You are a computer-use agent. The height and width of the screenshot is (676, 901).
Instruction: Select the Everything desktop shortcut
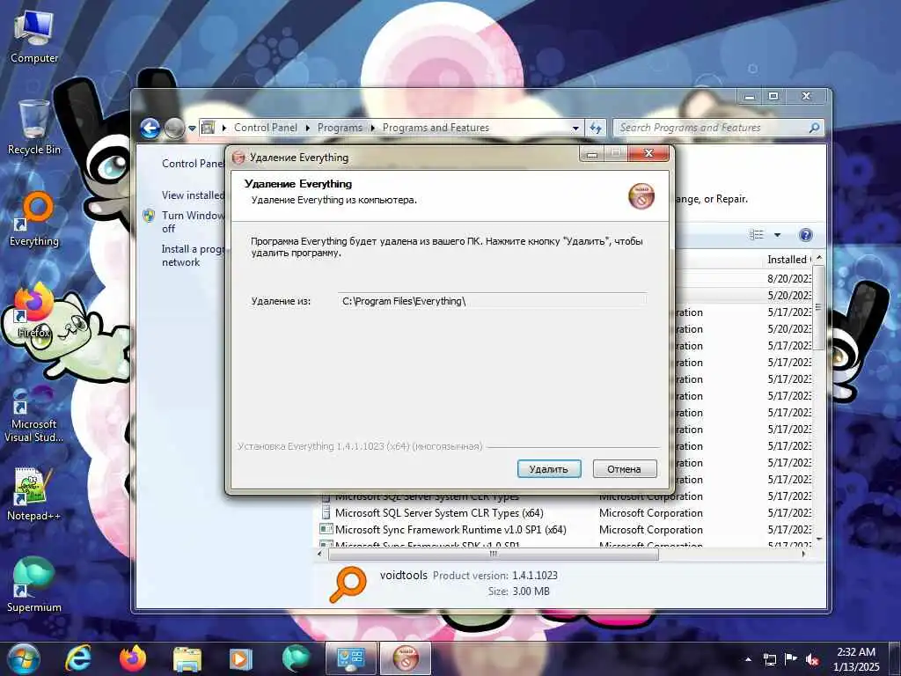coord(34,219)
